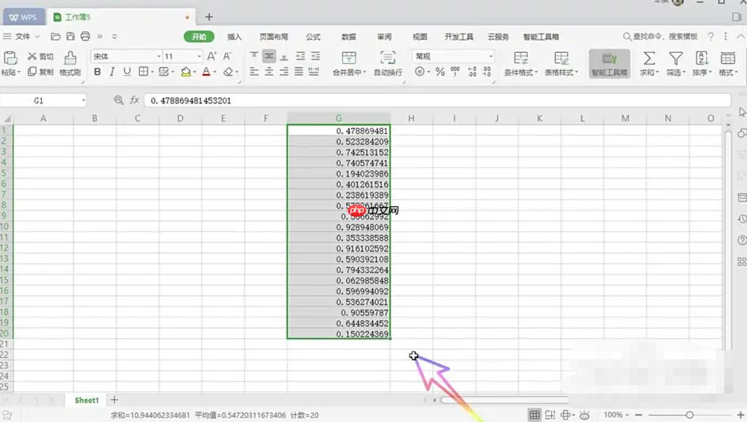Click the search commands box (查找命令)
This screenshot has height=422, width=747.
tap(660, 37)
